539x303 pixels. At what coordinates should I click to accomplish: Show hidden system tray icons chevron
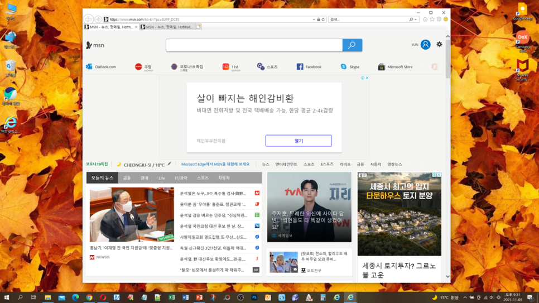click(465, 297)
